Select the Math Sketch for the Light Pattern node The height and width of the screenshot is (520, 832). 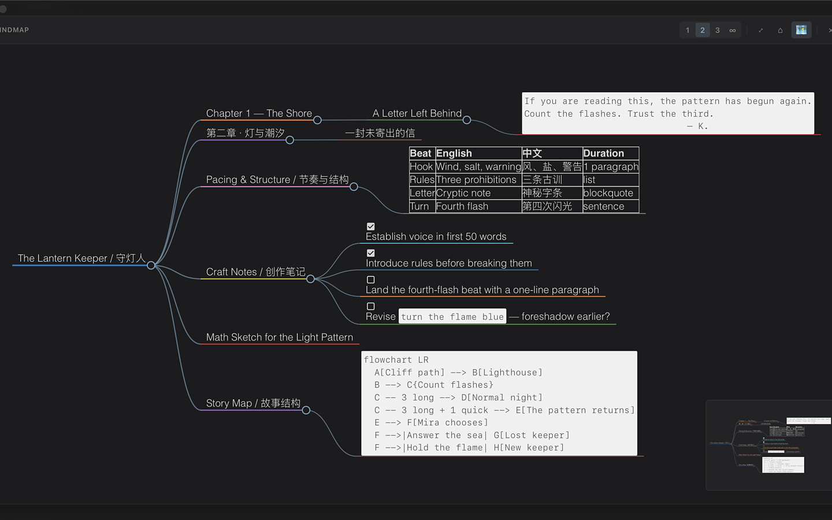point(280,337)
